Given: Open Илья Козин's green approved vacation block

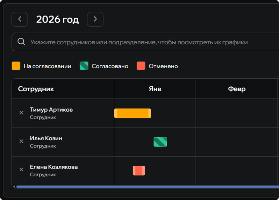Looking at the screenshot, I should (160, 142).
